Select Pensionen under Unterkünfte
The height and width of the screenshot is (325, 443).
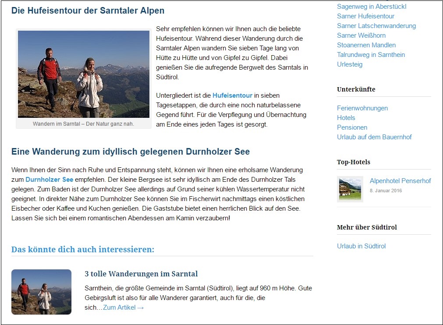(352, 127)
